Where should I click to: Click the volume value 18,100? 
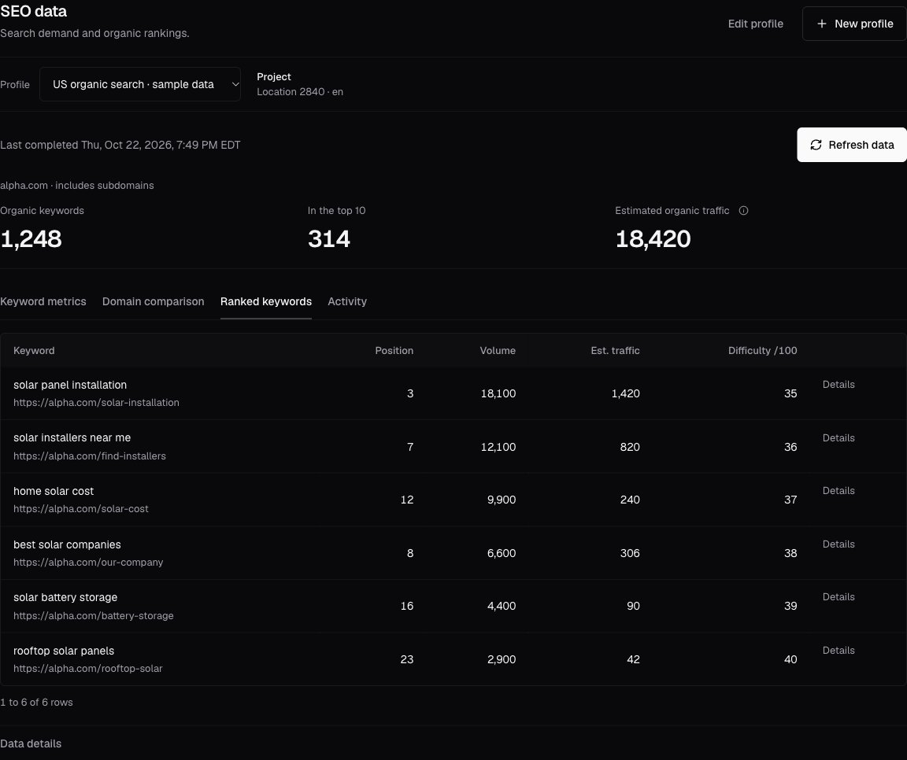(498, 393)
